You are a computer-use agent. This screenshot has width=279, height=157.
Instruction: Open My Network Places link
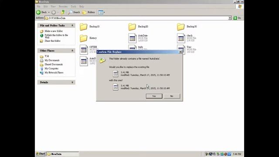(x=54, y=73)
